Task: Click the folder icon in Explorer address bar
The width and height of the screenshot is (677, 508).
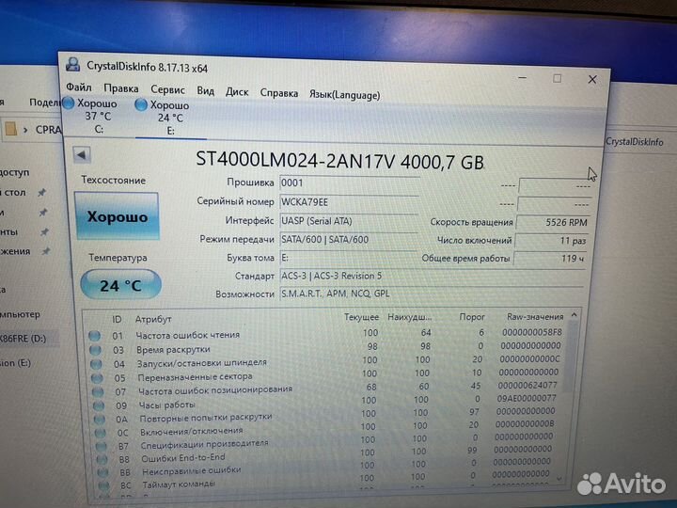Action: pos(10,128)
